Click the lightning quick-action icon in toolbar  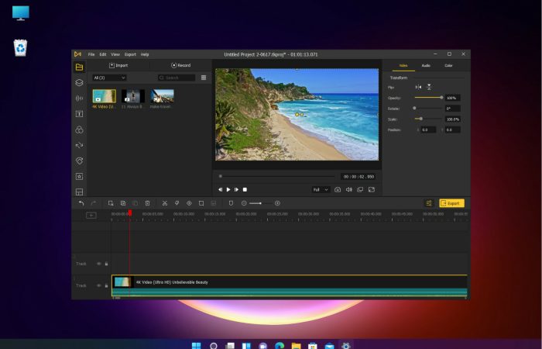tap(177, 203)
